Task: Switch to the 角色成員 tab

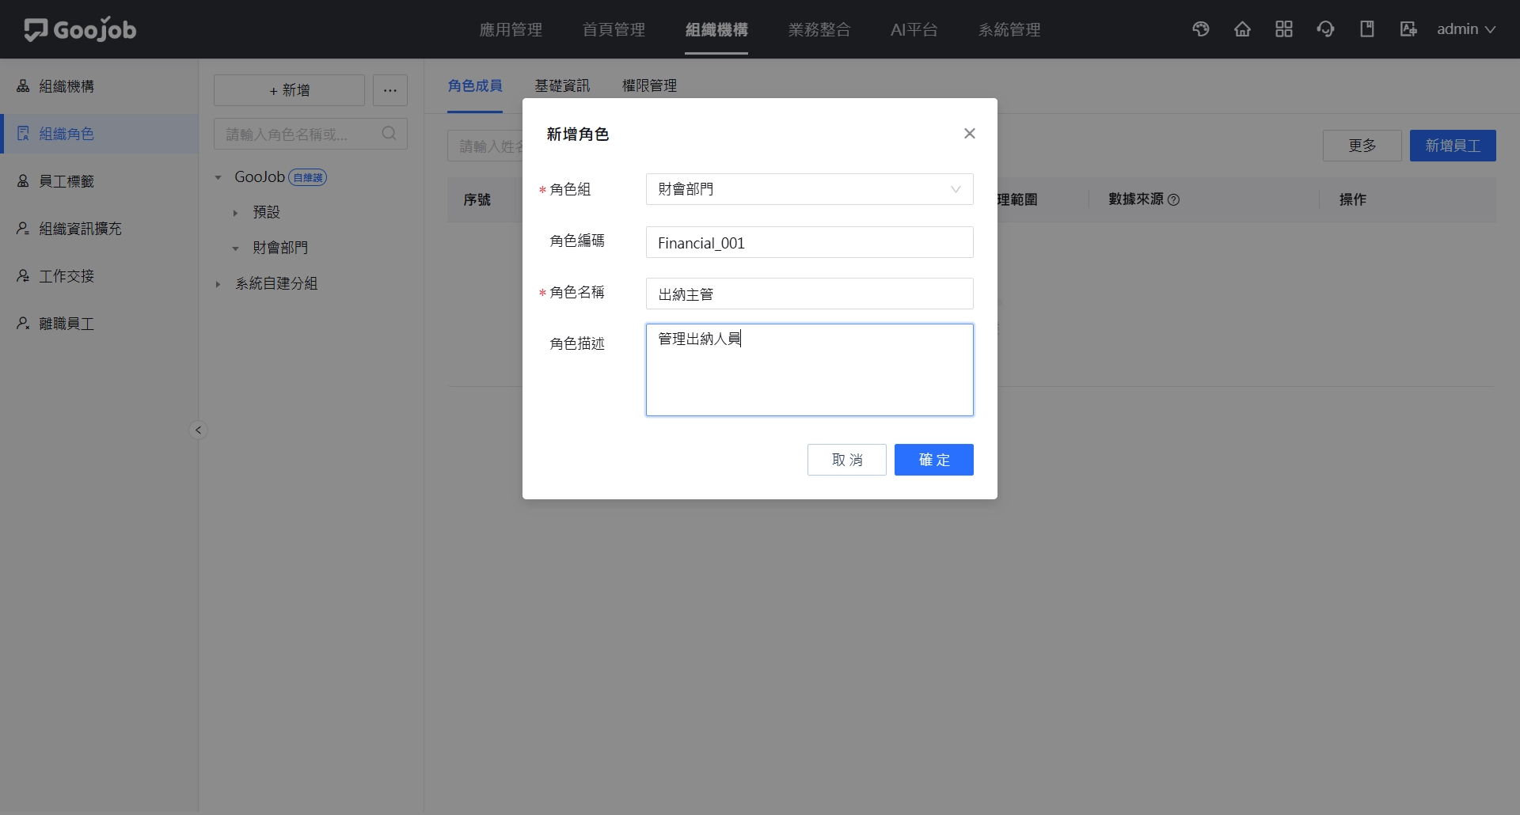Action: (x=475, y=85)
